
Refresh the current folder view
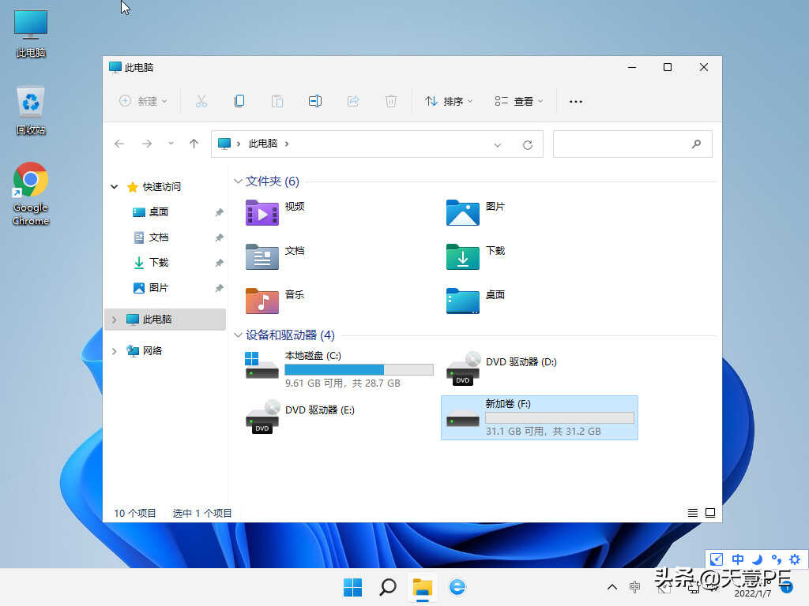point(528,144)
